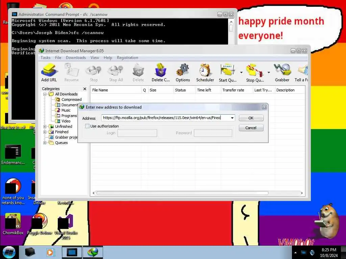
Task: Click the Delete Completed toolbar icon
Action: coord(160,73)
